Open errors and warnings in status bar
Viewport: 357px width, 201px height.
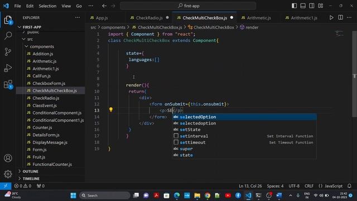pyautogui.click(x=22, y=186)
